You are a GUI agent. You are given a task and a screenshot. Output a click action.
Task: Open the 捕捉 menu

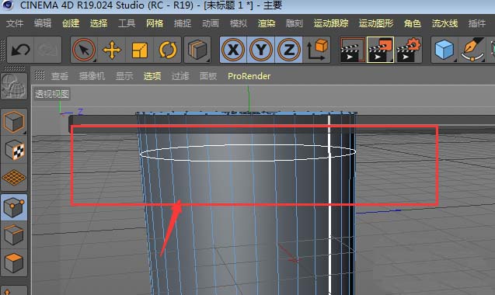tap(183, 23)
